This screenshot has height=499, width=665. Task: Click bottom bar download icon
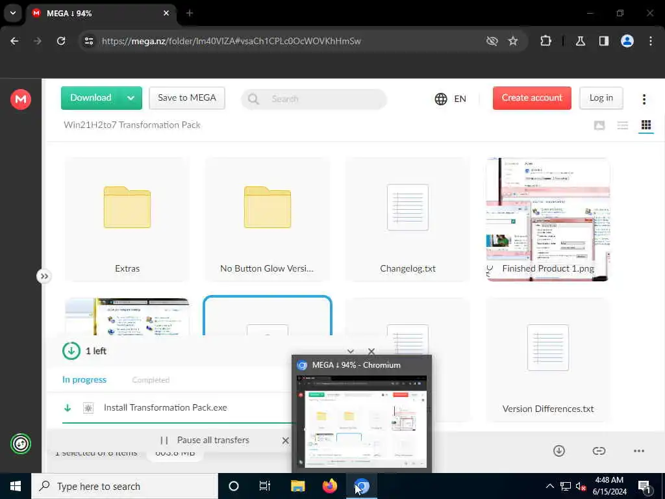(559, 451)
